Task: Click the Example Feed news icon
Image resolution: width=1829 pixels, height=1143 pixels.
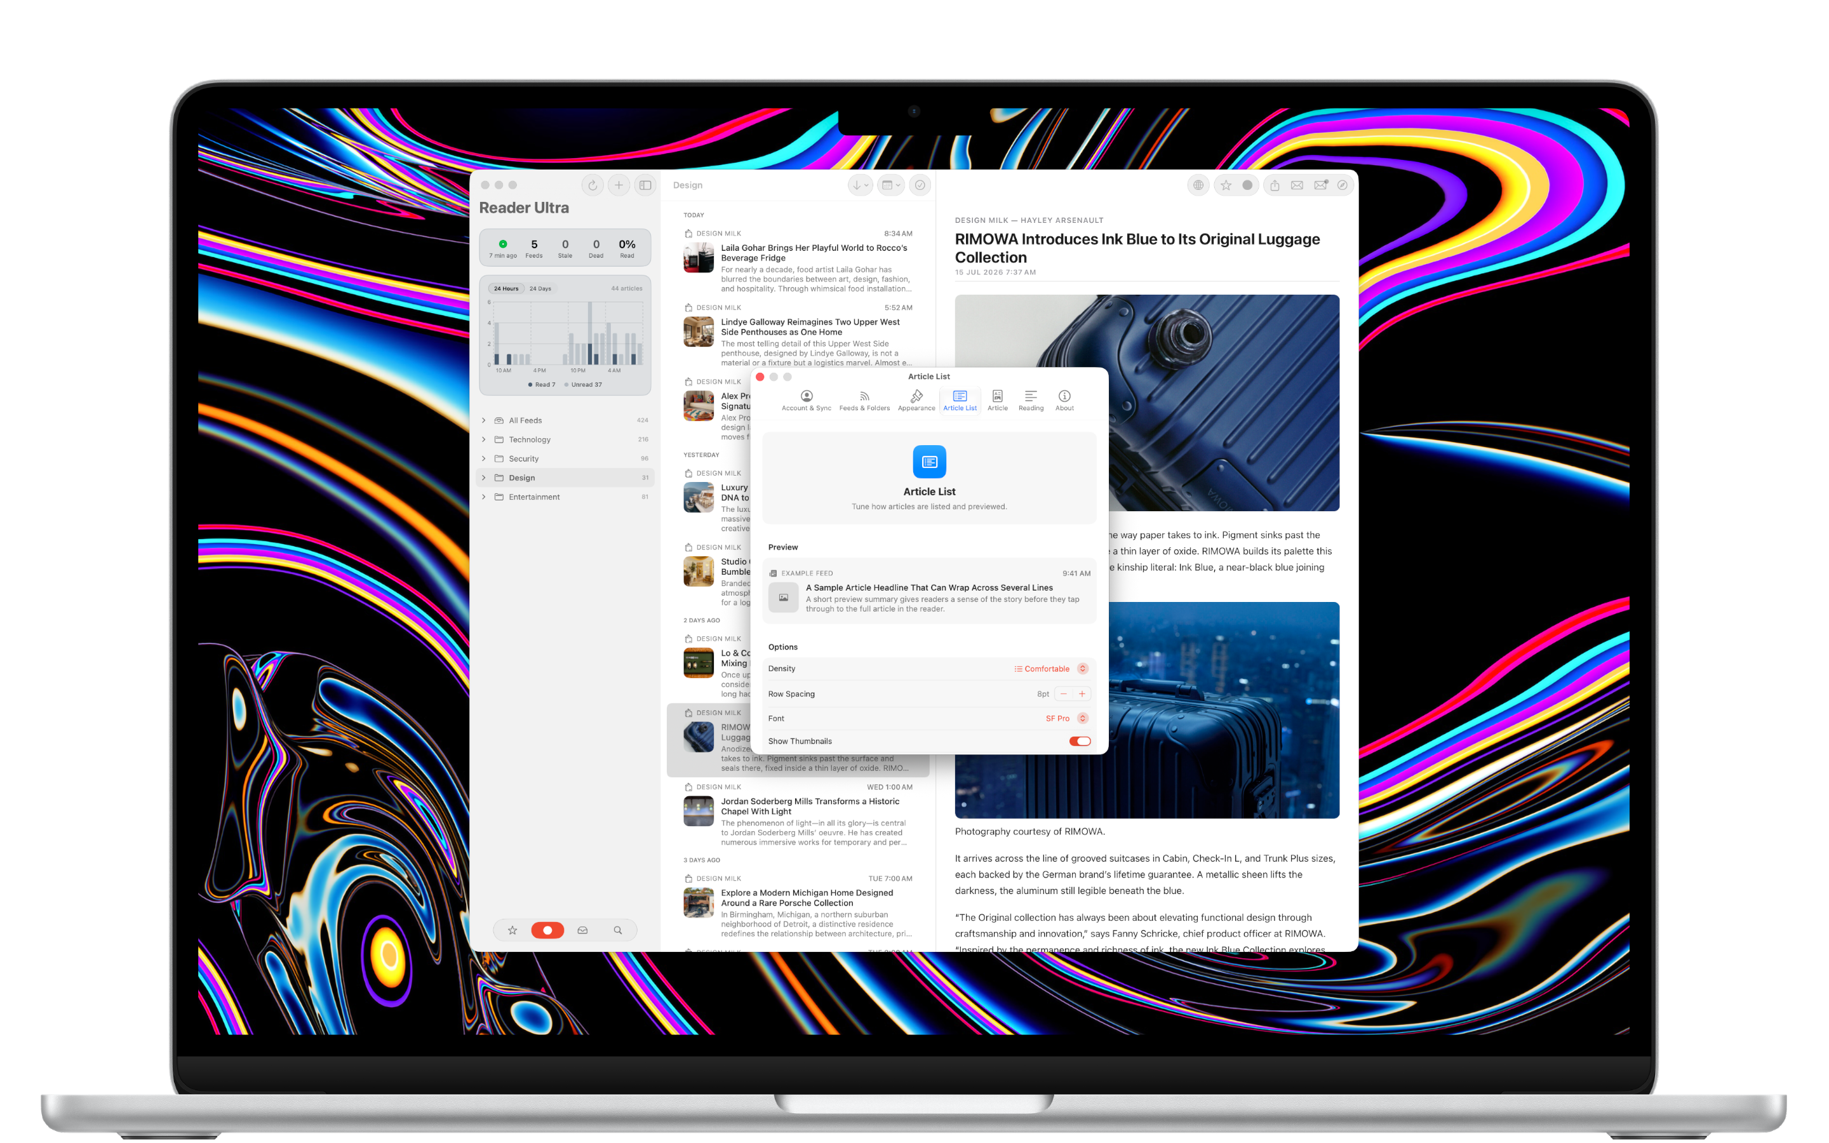Action: click(x=772, y=573)
